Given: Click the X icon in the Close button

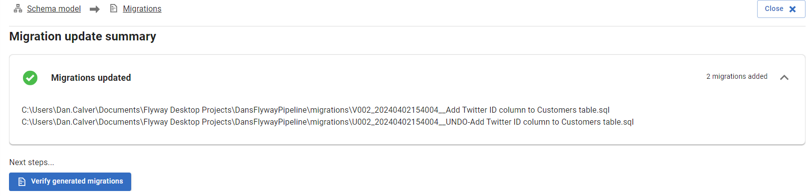Looking at the screenshot, I should coord(793,9).
